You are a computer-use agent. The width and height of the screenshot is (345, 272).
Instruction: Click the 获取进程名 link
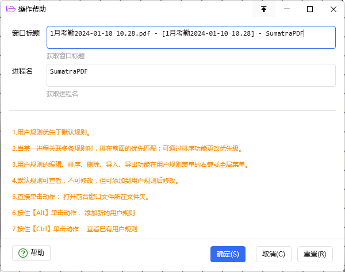pyautogui.click(x=62, y=94)
